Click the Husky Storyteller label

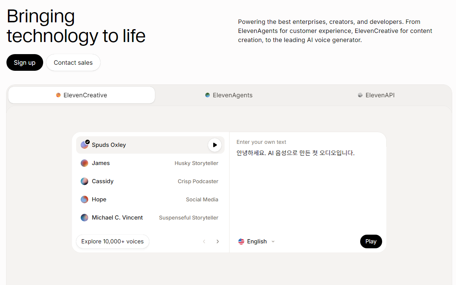click(197, 163)
